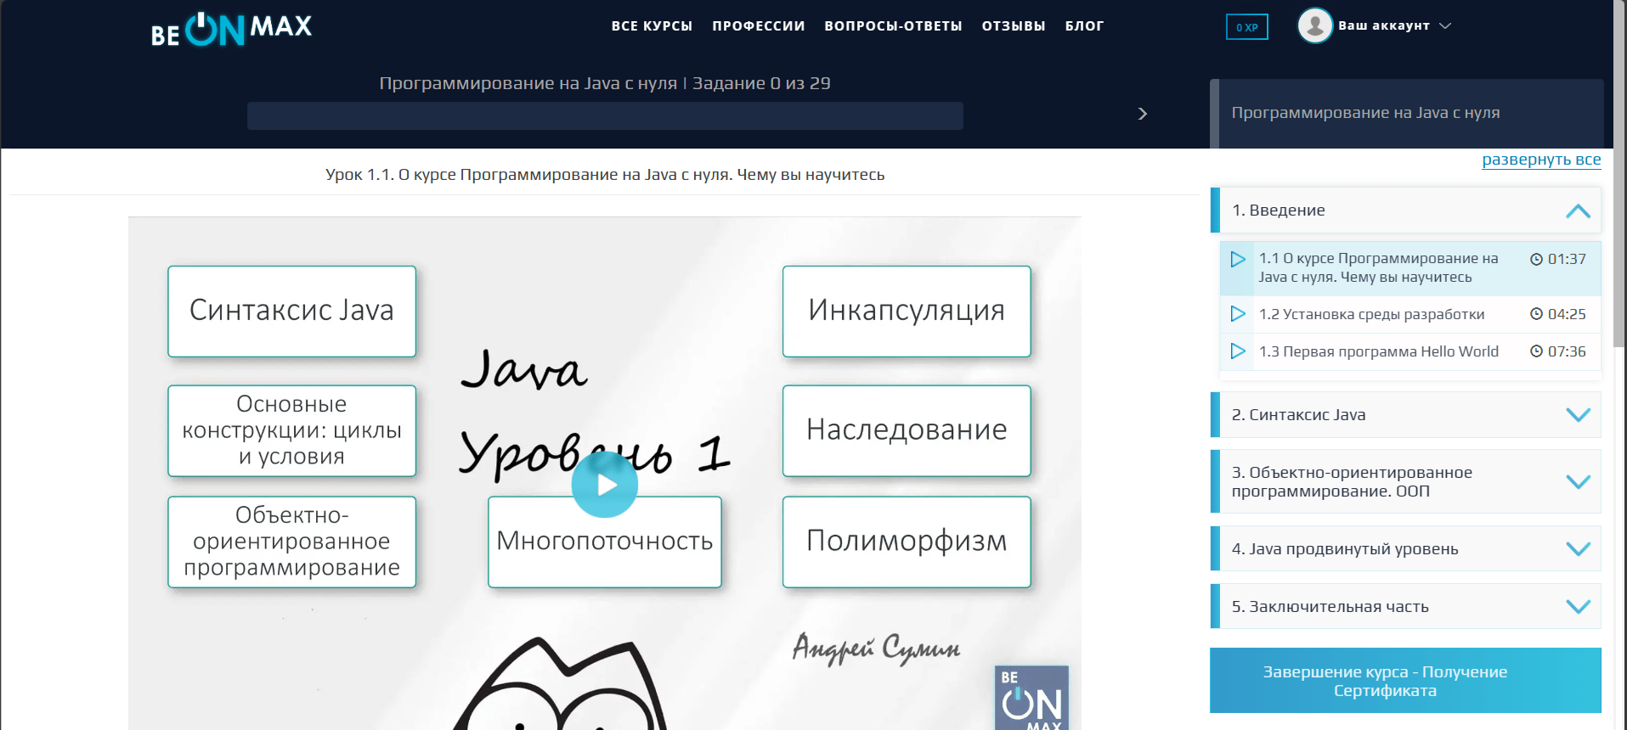
Task: Click the user avatar icon
Action: 1314,25
